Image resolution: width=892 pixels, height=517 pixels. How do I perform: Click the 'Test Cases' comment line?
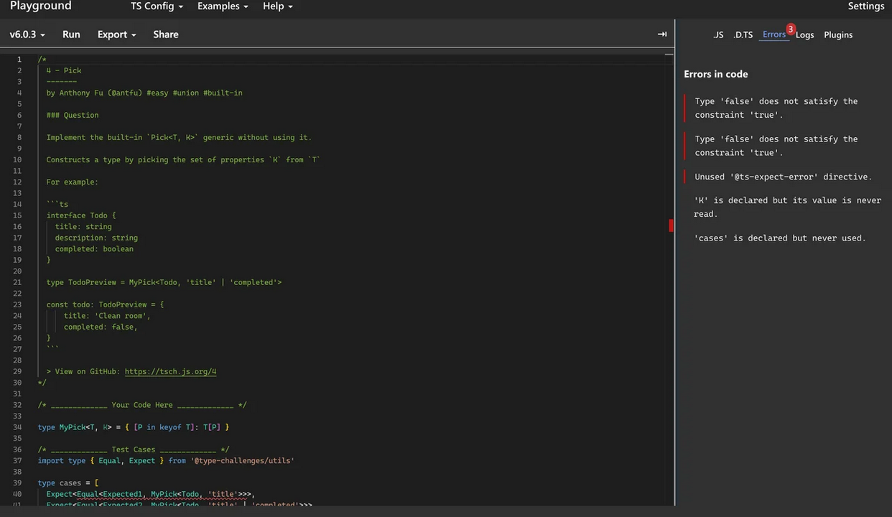point(134,450)
